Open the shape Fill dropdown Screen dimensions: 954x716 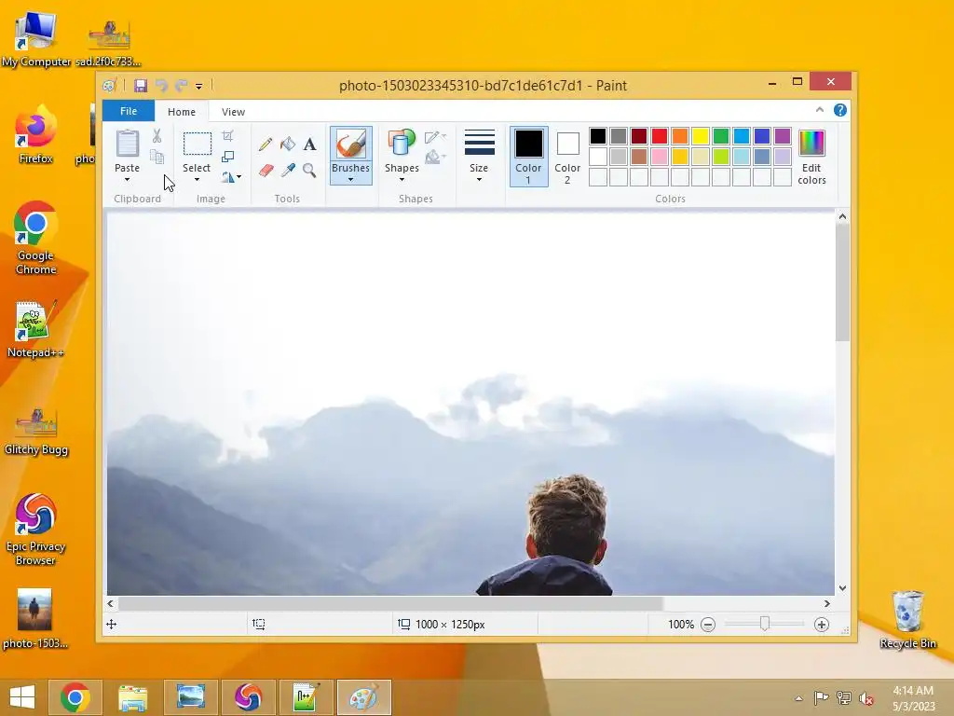(435, 158)
